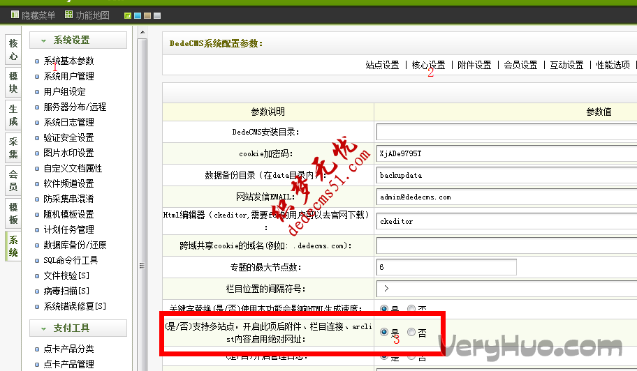Viewport: 637px width, 371px height.
Task: Open 文件校验[S] in sidebar
Action: coord(66,275)
